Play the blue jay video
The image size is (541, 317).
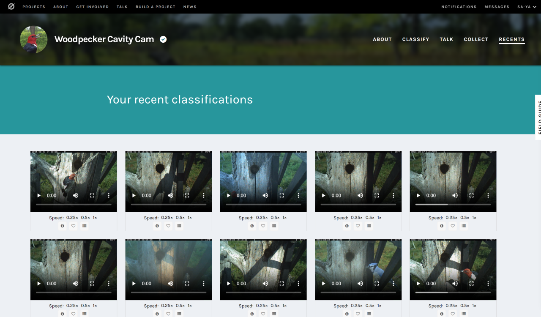pos(324,284)
